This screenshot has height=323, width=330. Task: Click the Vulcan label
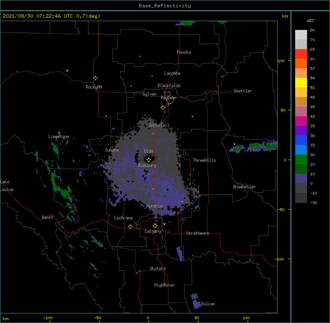[x=208, y=304]
